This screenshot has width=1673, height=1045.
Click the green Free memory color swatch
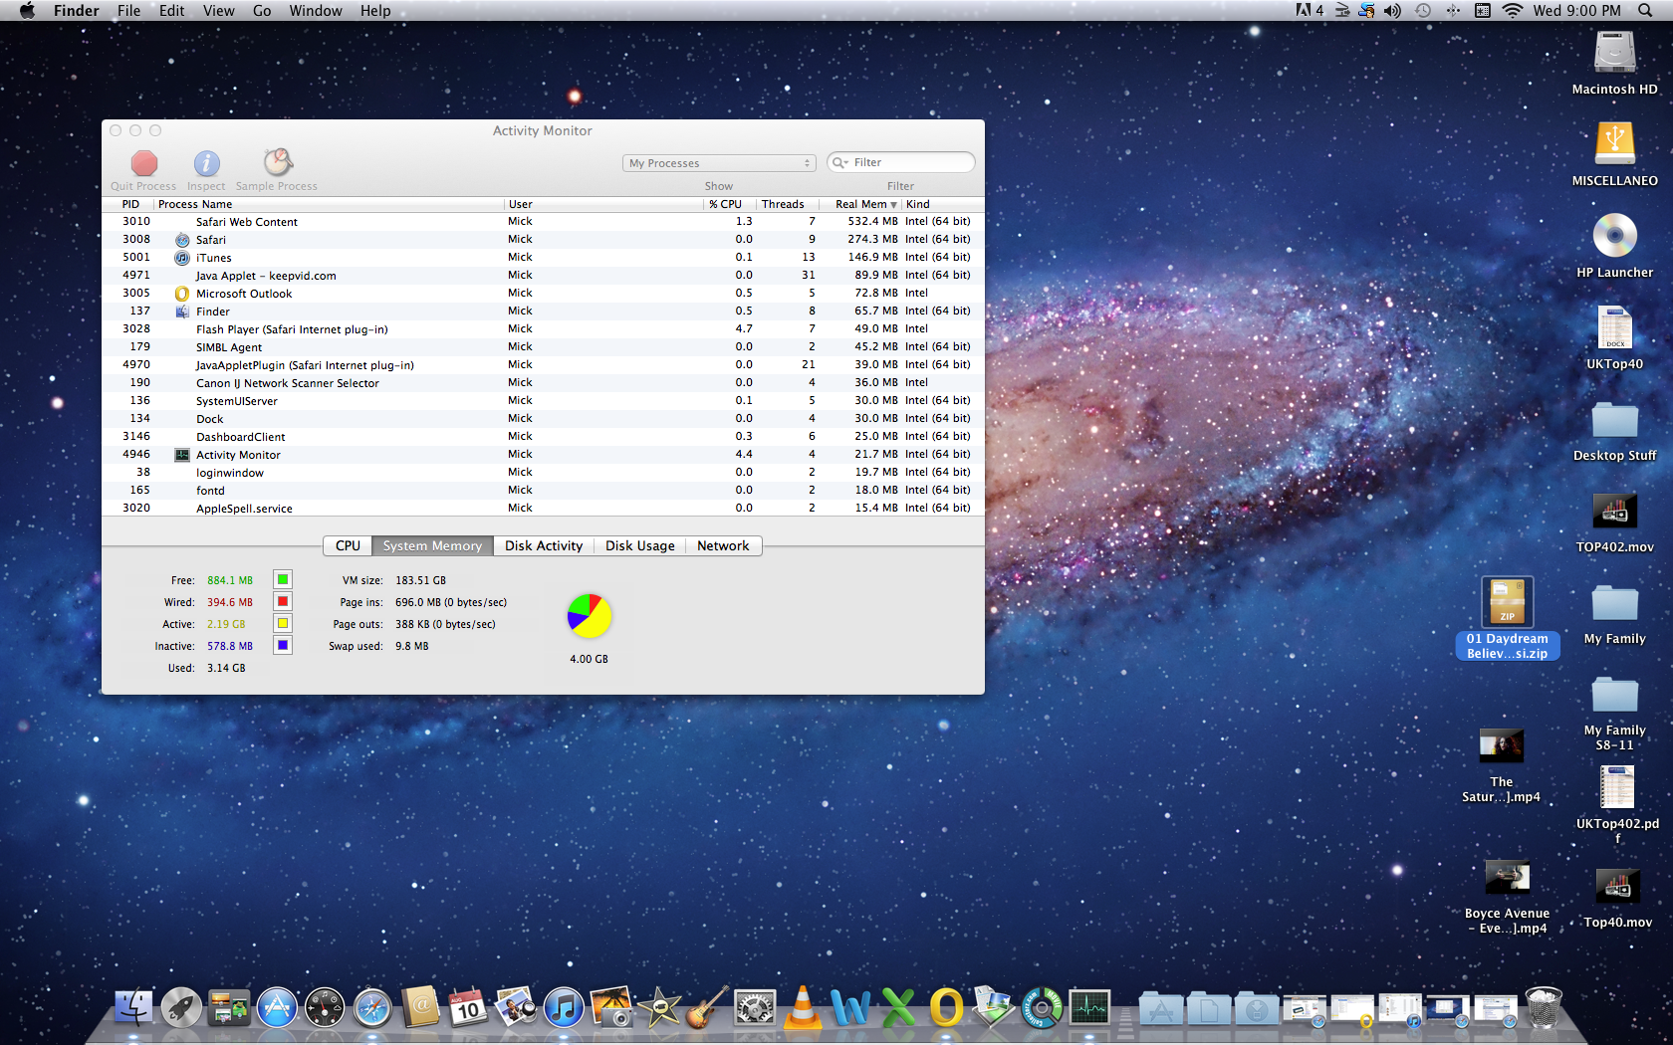coord(283,579)
